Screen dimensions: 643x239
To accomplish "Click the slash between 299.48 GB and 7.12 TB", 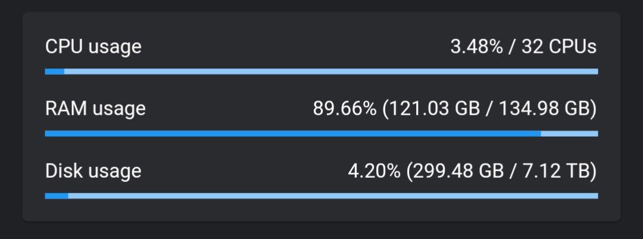I will coord(513,171).
